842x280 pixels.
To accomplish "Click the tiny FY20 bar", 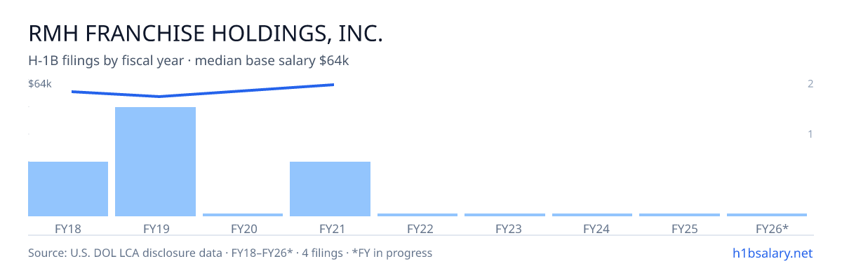I will pos(243,215).
